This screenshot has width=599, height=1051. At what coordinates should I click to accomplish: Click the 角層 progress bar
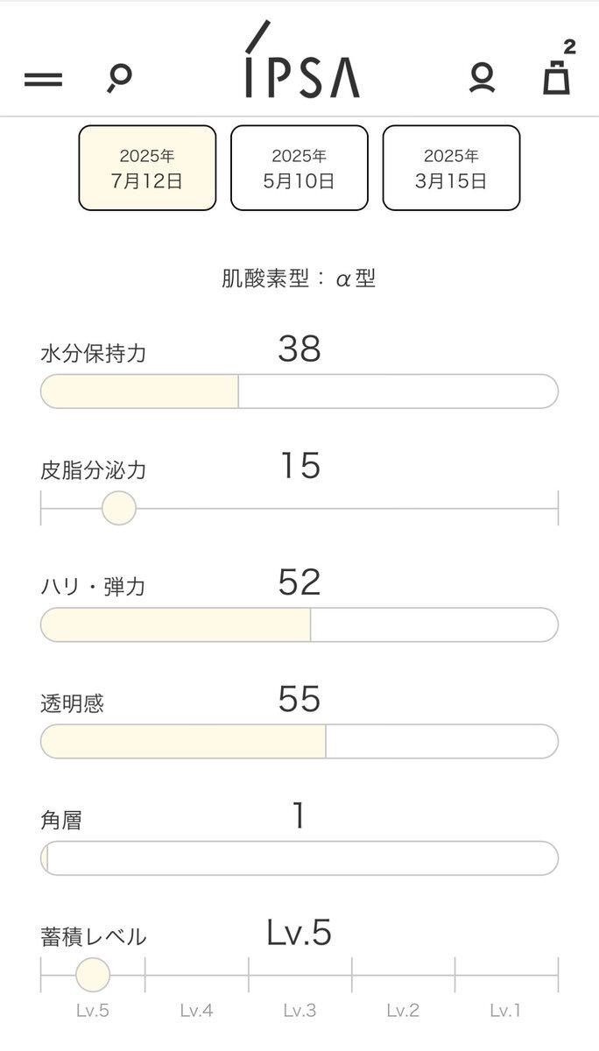coord(299,858)
